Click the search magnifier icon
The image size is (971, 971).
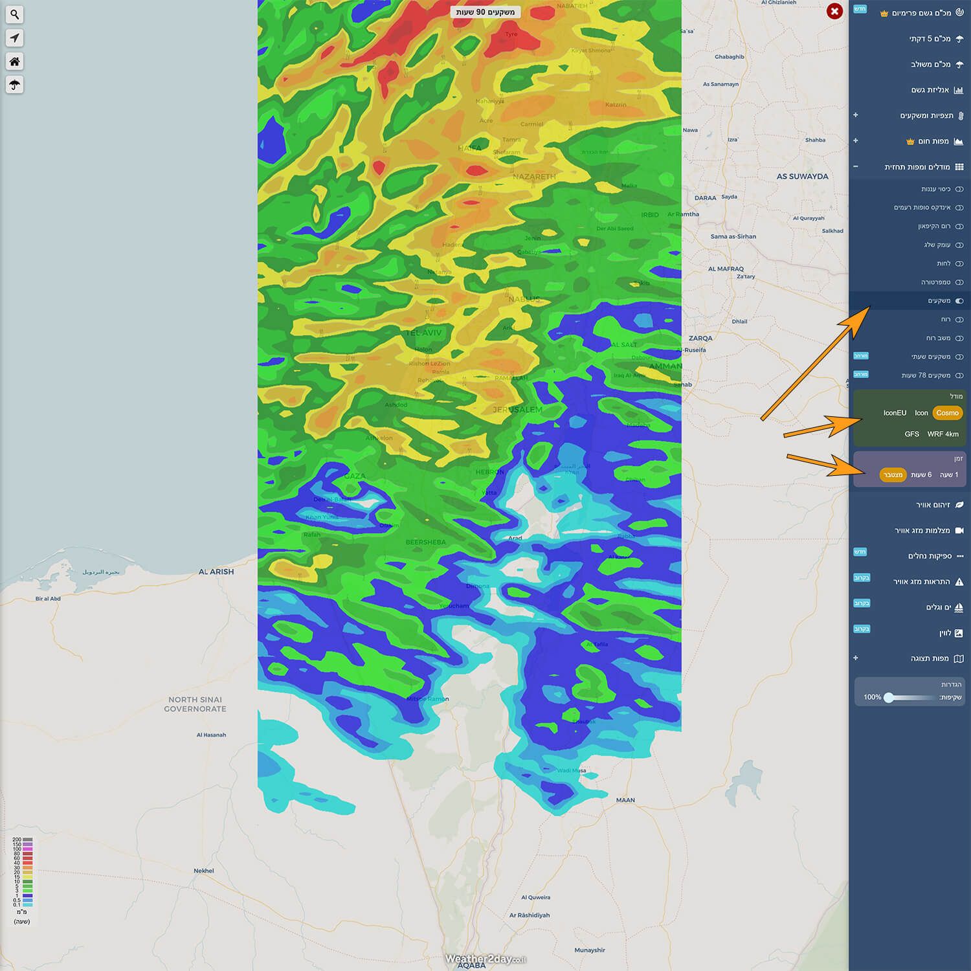14,14
